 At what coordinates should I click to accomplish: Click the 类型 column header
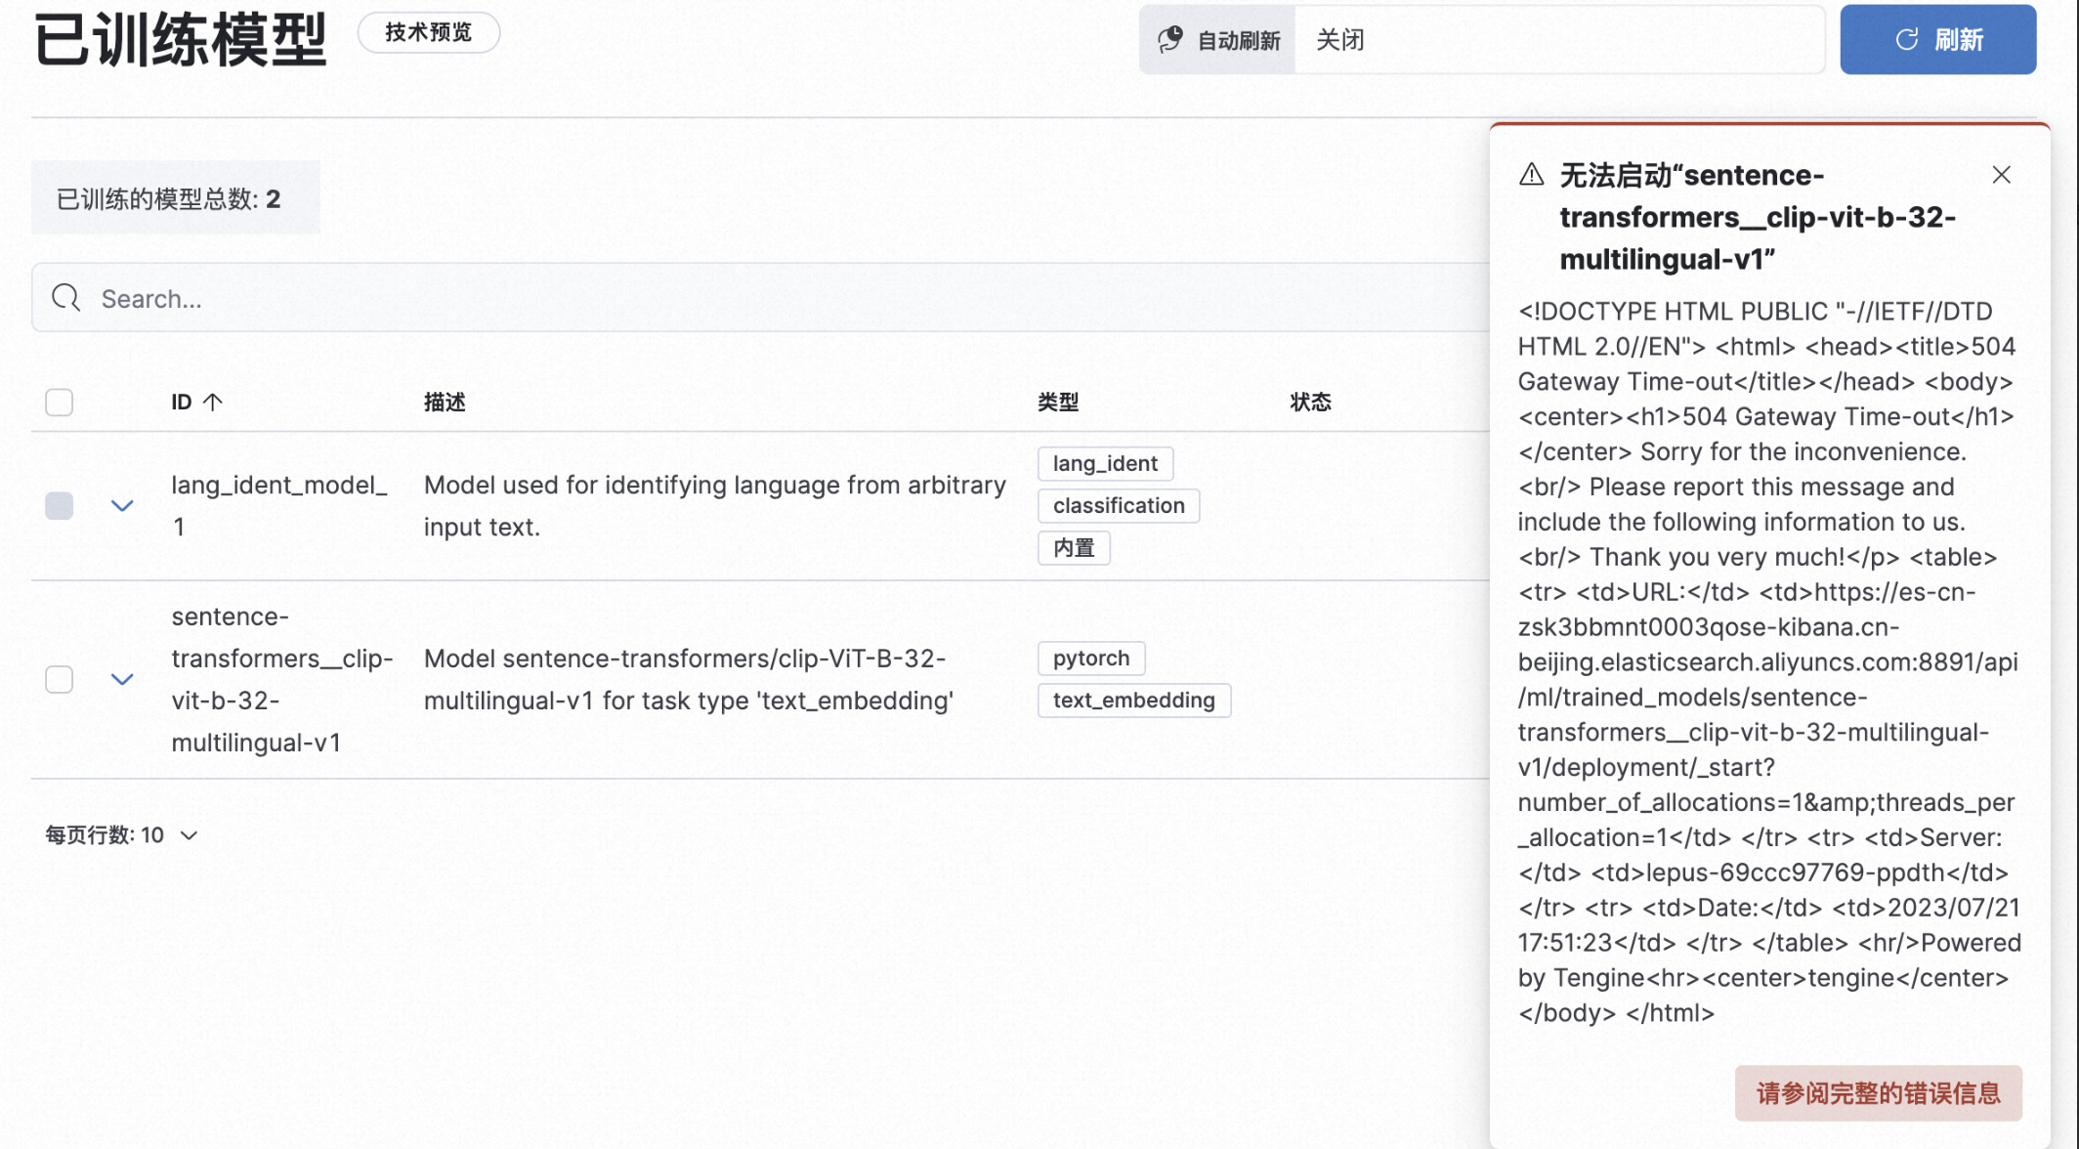pyautogui.click(x=1058, y=403)
